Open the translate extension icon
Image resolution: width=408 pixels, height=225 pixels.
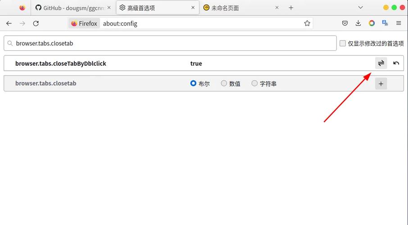pos(385,23)
